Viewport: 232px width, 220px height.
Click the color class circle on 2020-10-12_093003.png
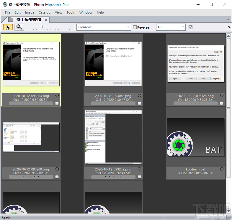[x=57, y=96]
